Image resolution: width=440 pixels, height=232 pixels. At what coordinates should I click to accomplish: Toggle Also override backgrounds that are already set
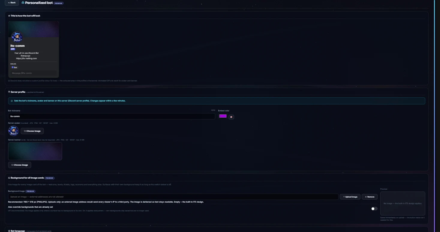click(x=374, y=209)
